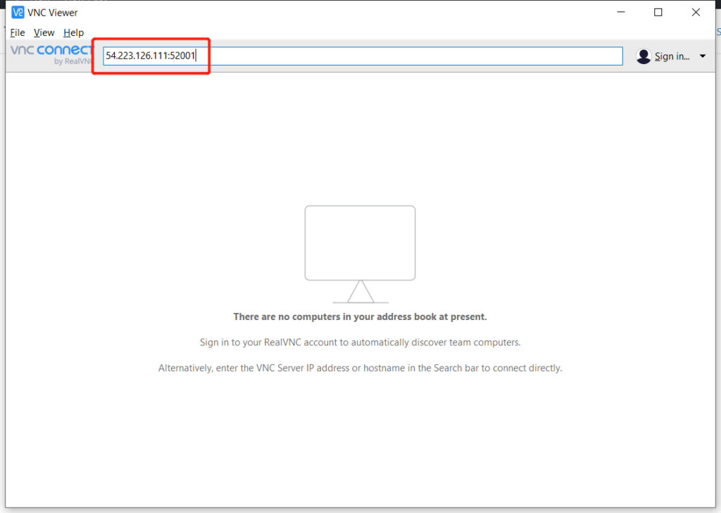Click the VNC Connect logo
721x513 pixels.
point(51,50)
